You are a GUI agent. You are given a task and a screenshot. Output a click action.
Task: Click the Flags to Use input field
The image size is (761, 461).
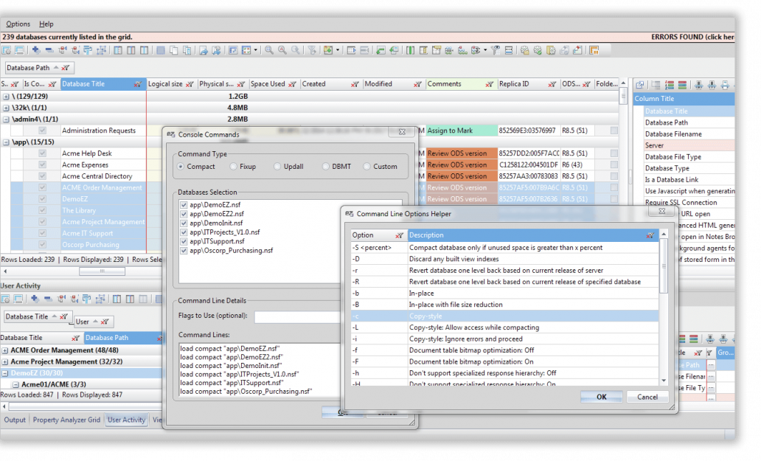(297, 317)
